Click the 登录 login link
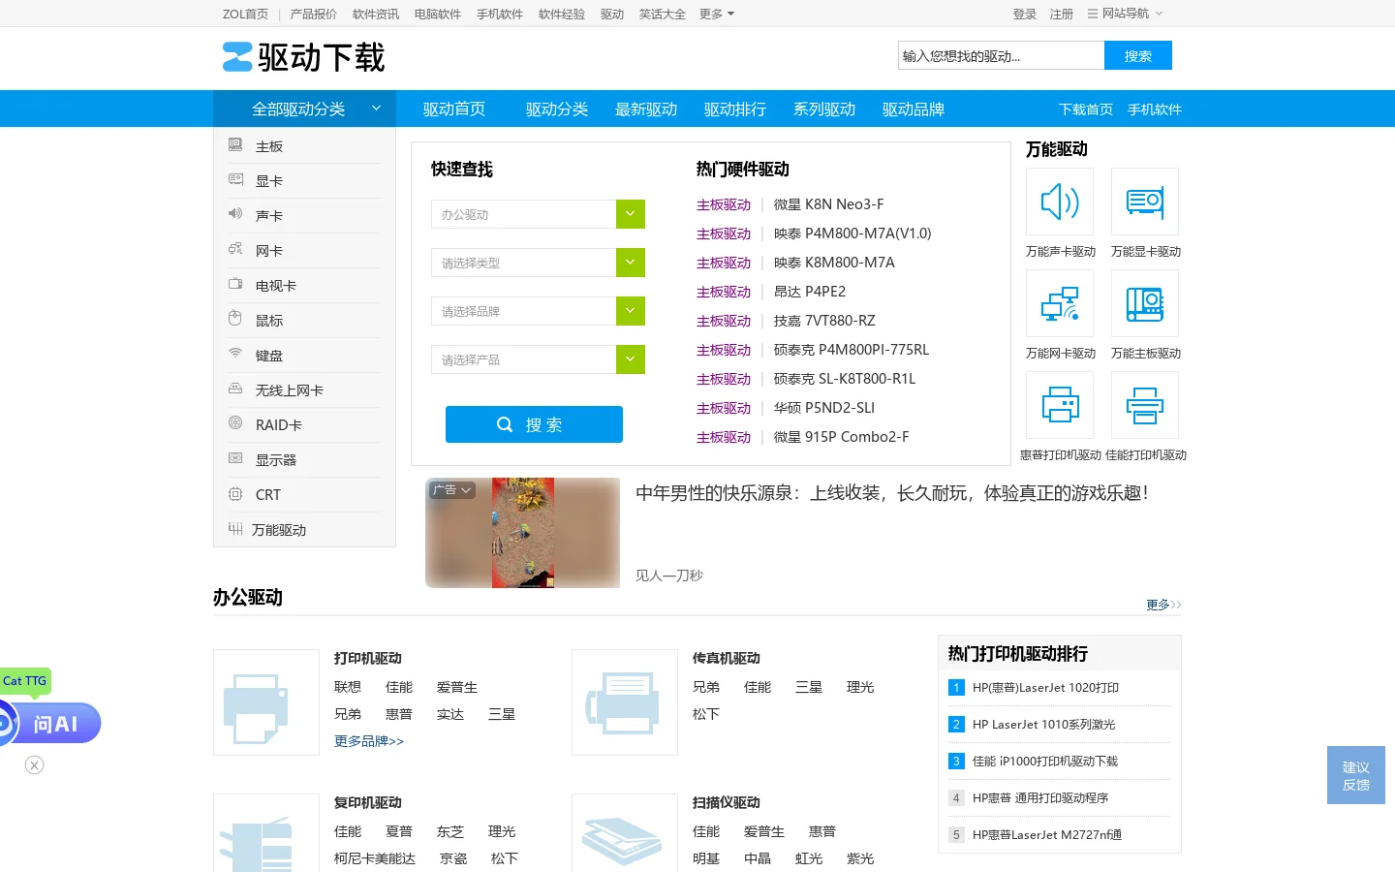 click(x=1025, y=14)
